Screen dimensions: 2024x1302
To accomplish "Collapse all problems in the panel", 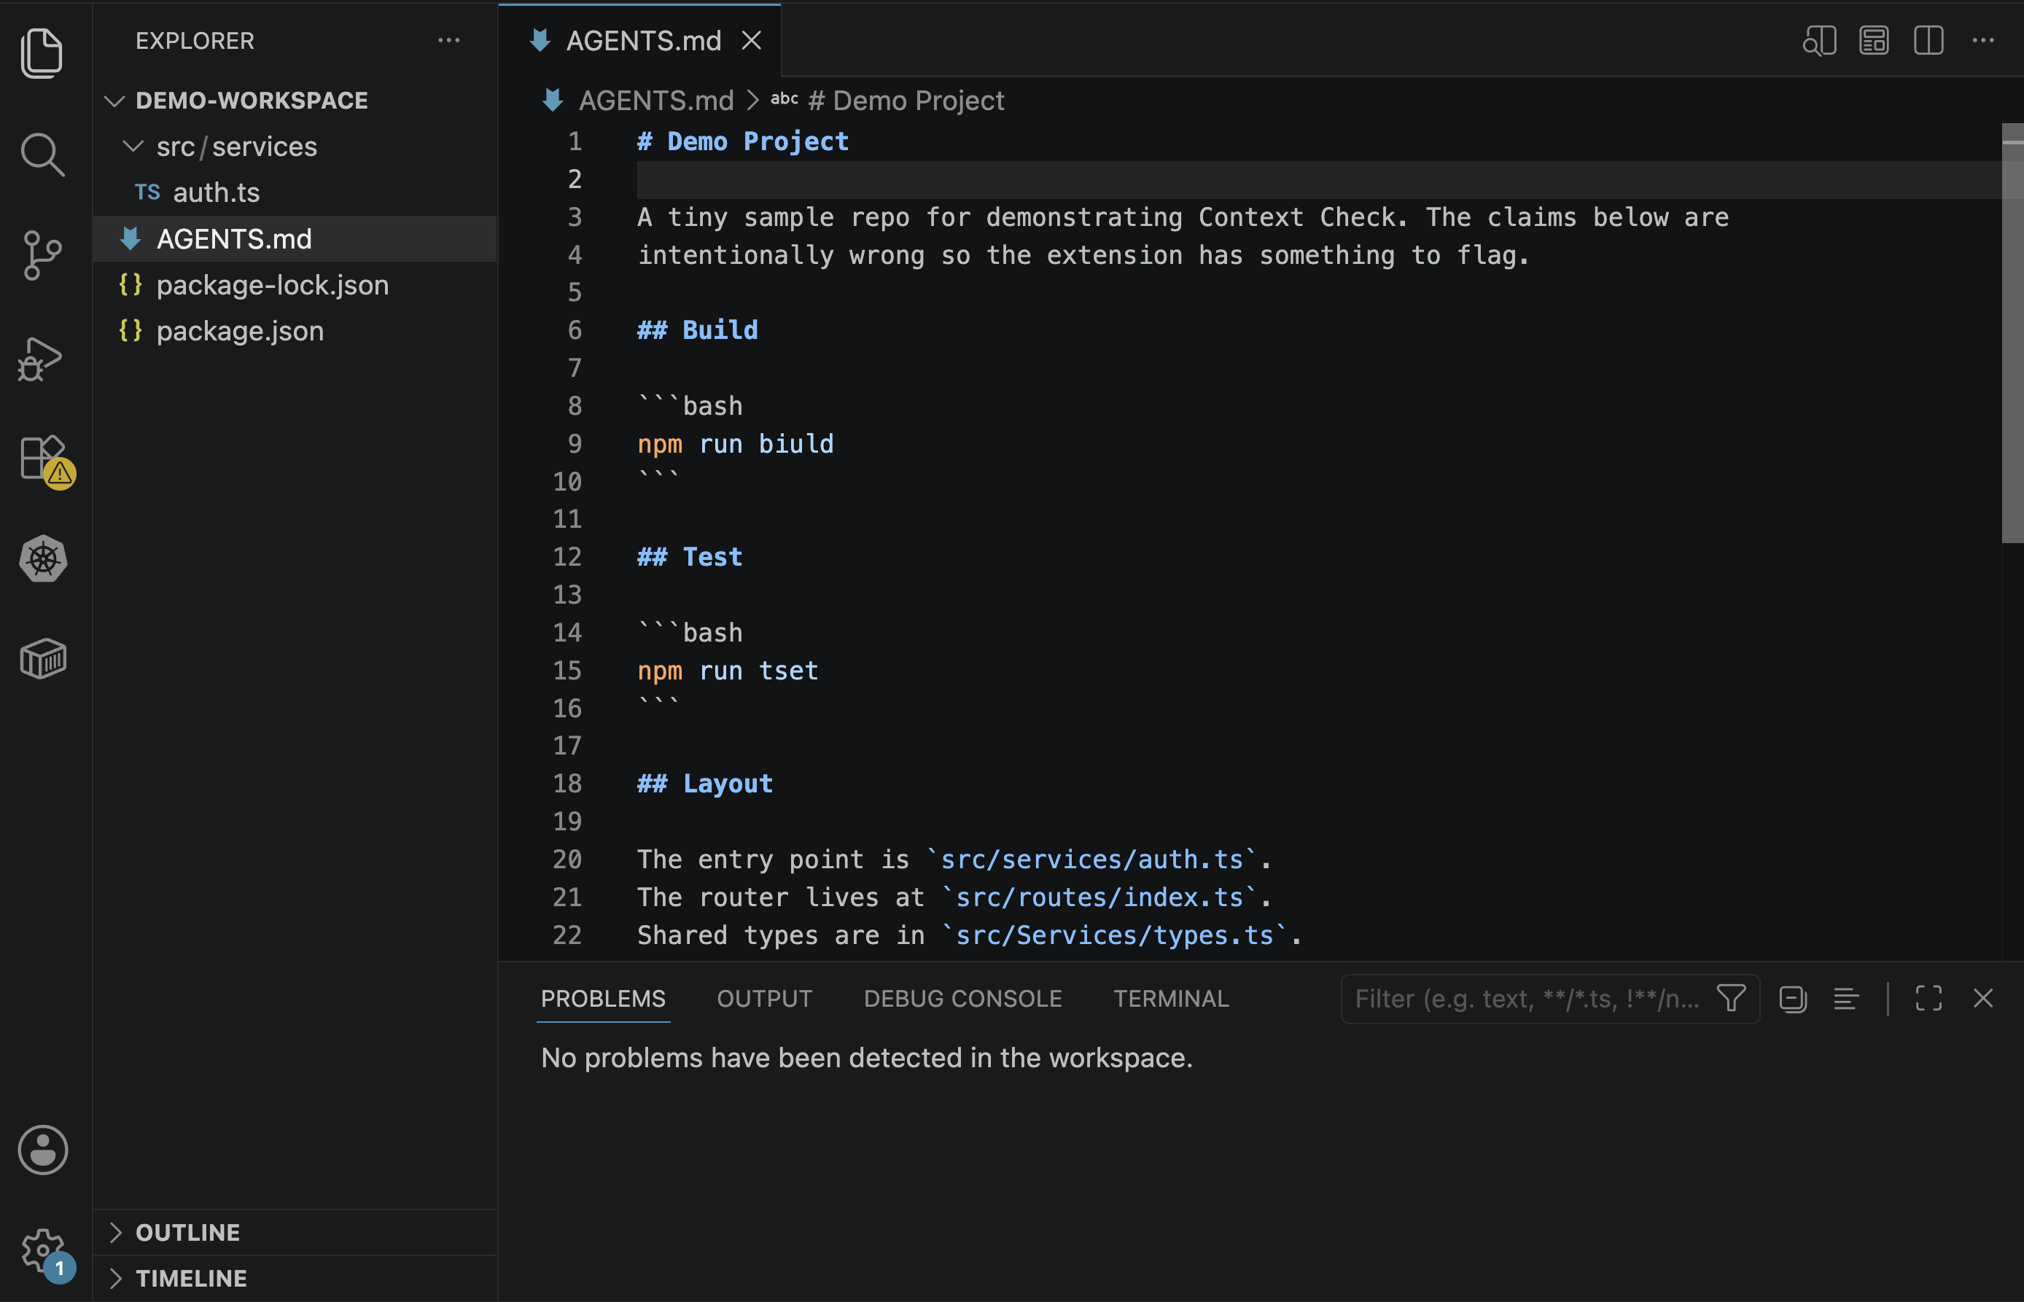I will tap(1792, 999).
